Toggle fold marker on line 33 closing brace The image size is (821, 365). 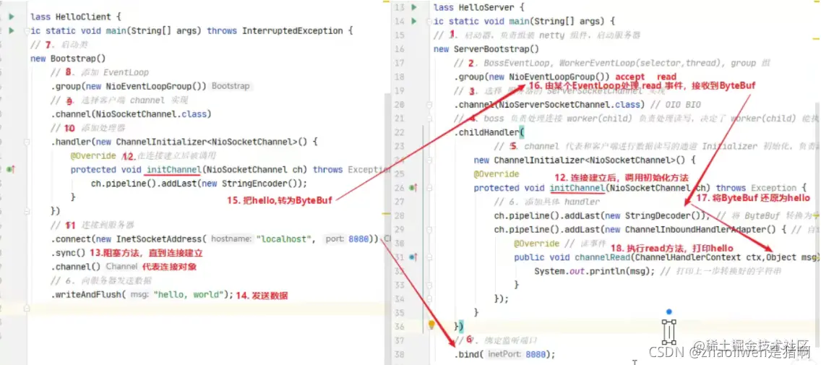pyautogui.click(x=429, y=285)
